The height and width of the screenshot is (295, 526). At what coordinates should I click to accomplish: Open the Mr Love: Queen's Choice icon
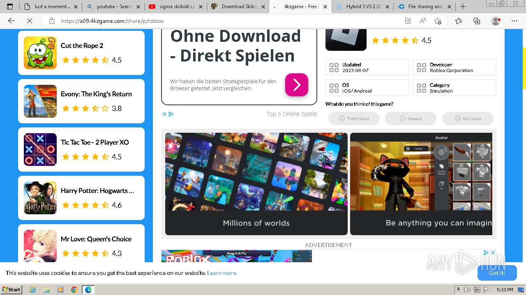40,246
